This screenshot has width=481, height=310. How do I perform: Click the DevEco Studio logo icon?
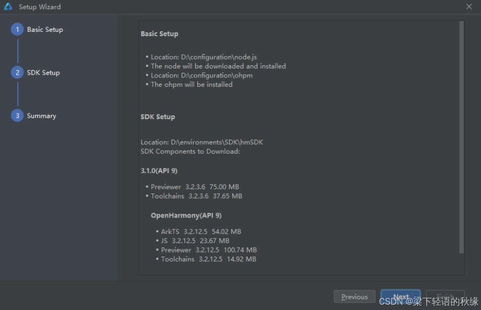pyautogui.click(x=8, y=6)
